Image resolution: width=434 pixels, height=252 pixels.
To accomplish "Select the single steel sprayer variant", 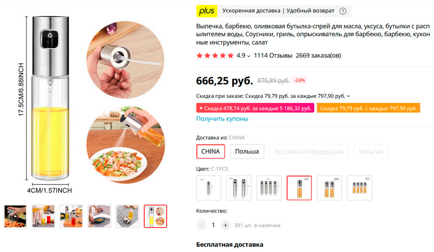I will coord(208,188).
